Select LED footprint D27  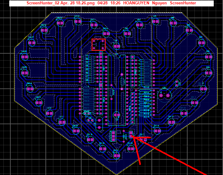[32, 43]
